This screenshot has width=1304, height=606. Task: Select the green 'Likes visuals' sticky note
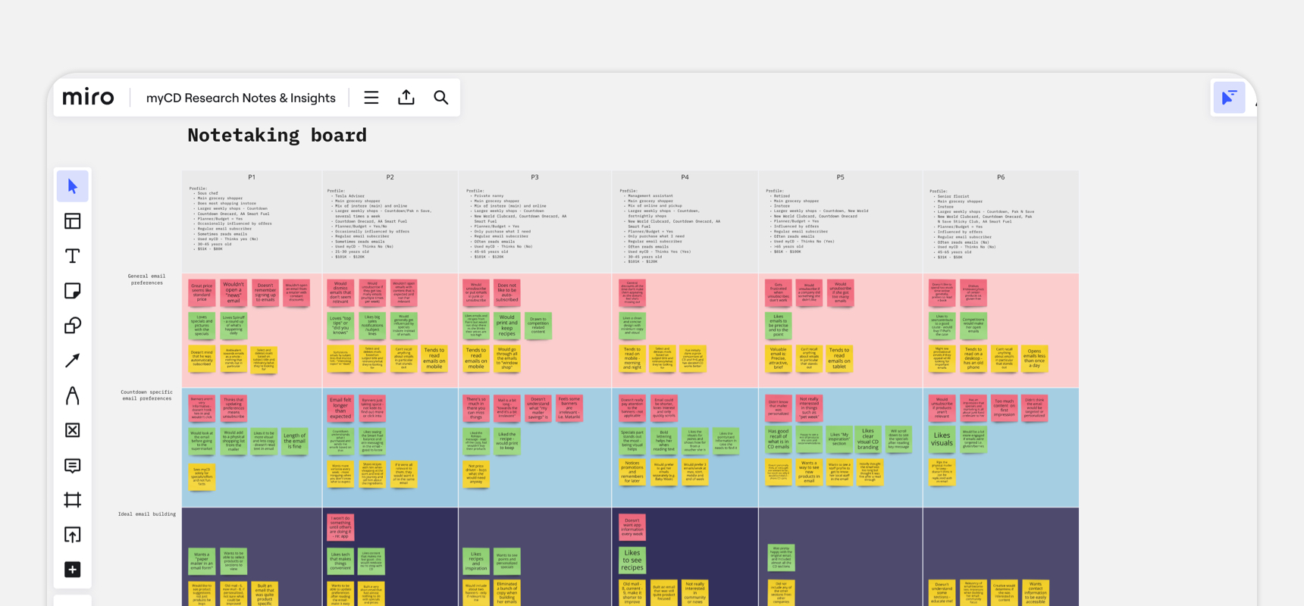pos(942,437)
